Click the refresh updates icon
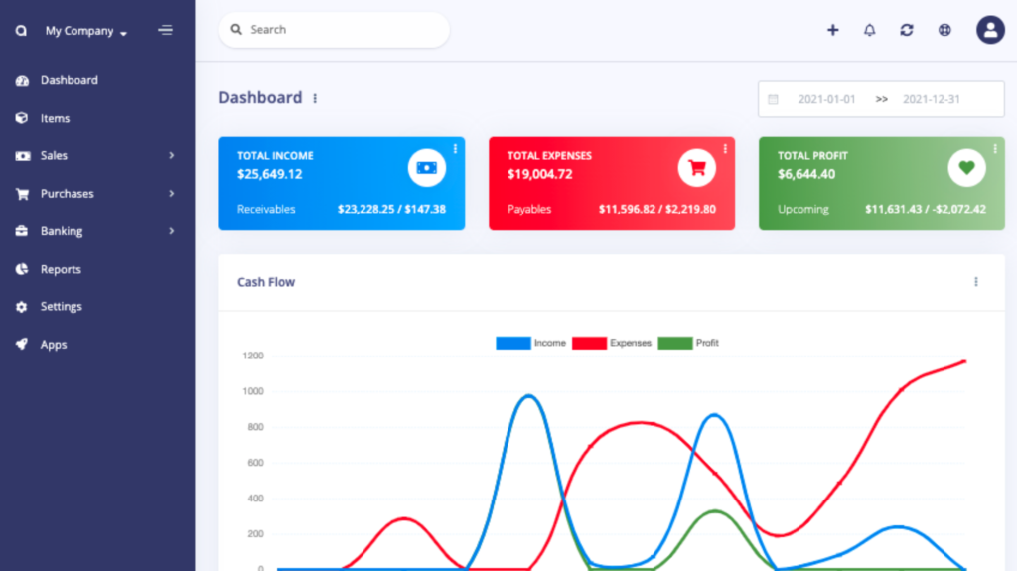The height and width of the screenshot is (571, 1017). pos(907,30)
